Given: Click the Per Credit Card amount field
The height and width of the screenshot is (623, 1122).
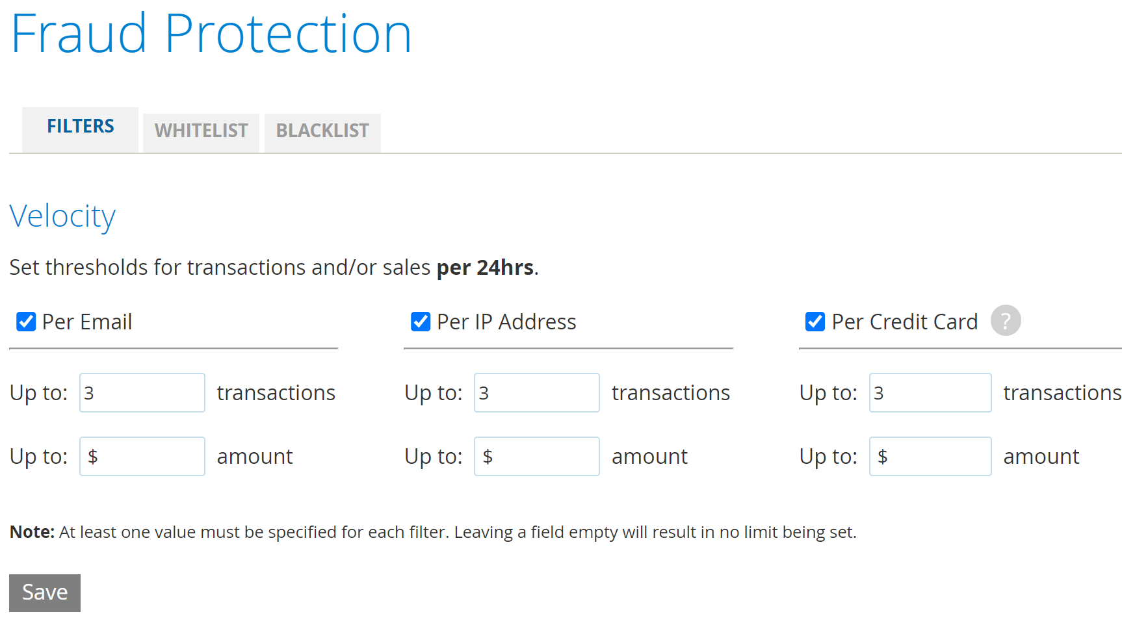Looking at the screenshot, I should coord(930,456).
